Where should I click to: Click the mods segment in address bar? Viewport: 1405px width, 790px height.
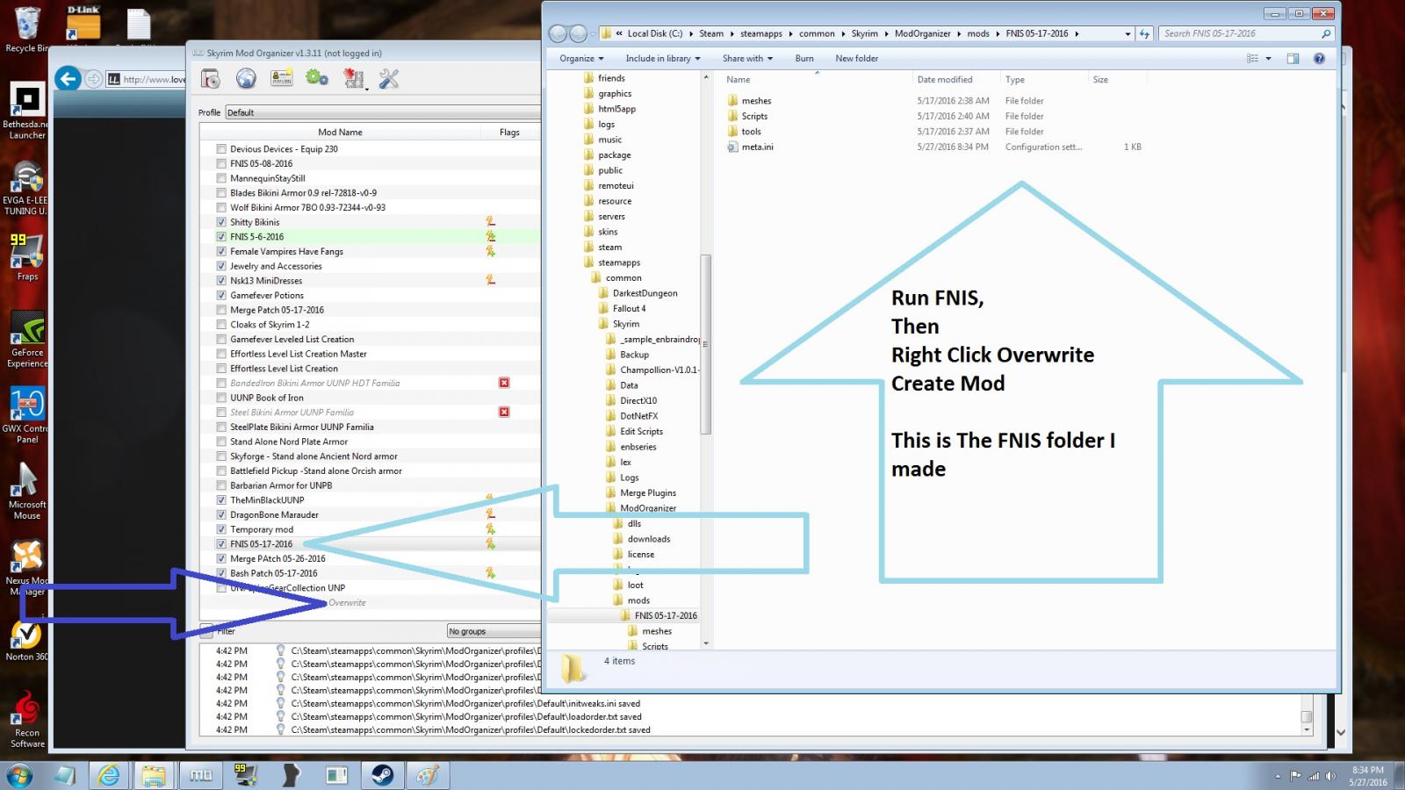tap(978, 33)
